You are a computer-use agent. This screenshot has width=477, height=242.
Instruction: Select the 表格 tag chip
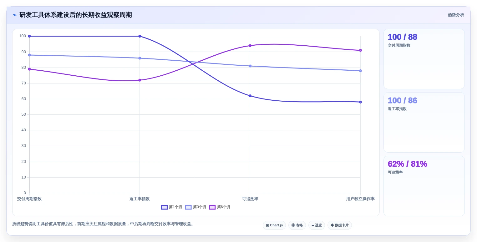click(297, 225)
